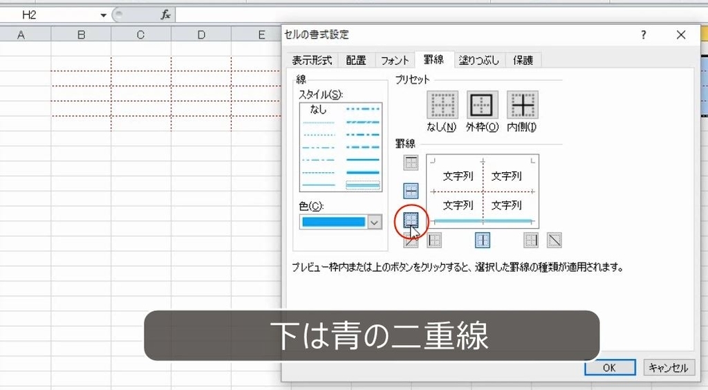Viewport: 708px width, 390px height.
Task: Select the medium dash-dot-dot line style
Action: [x=362, y=109]
